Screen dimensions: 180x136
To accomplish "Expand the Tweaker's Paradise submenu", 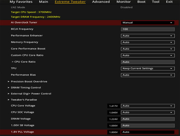I will tap(24, 100).
